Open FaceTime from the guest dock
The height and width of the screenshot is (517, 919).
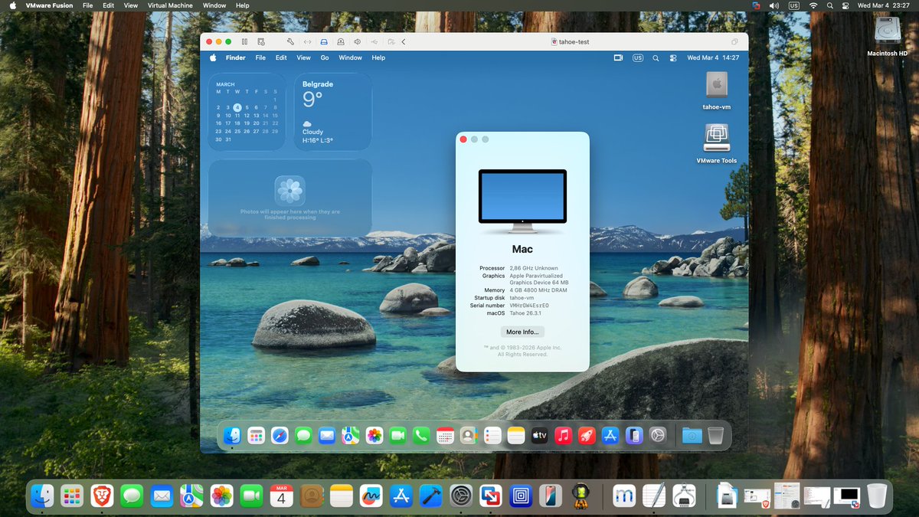point(399,435)
